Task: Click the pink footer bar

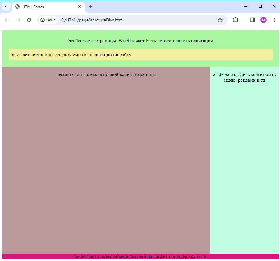Action: (141, 256)
